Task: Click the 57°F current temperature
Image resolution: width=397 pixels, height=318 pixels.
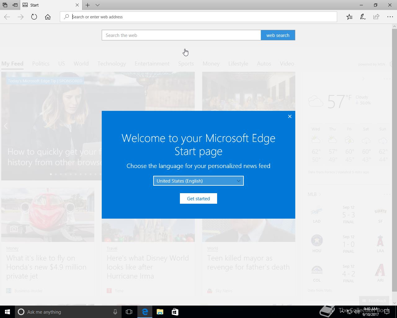Action: point(340,102)
